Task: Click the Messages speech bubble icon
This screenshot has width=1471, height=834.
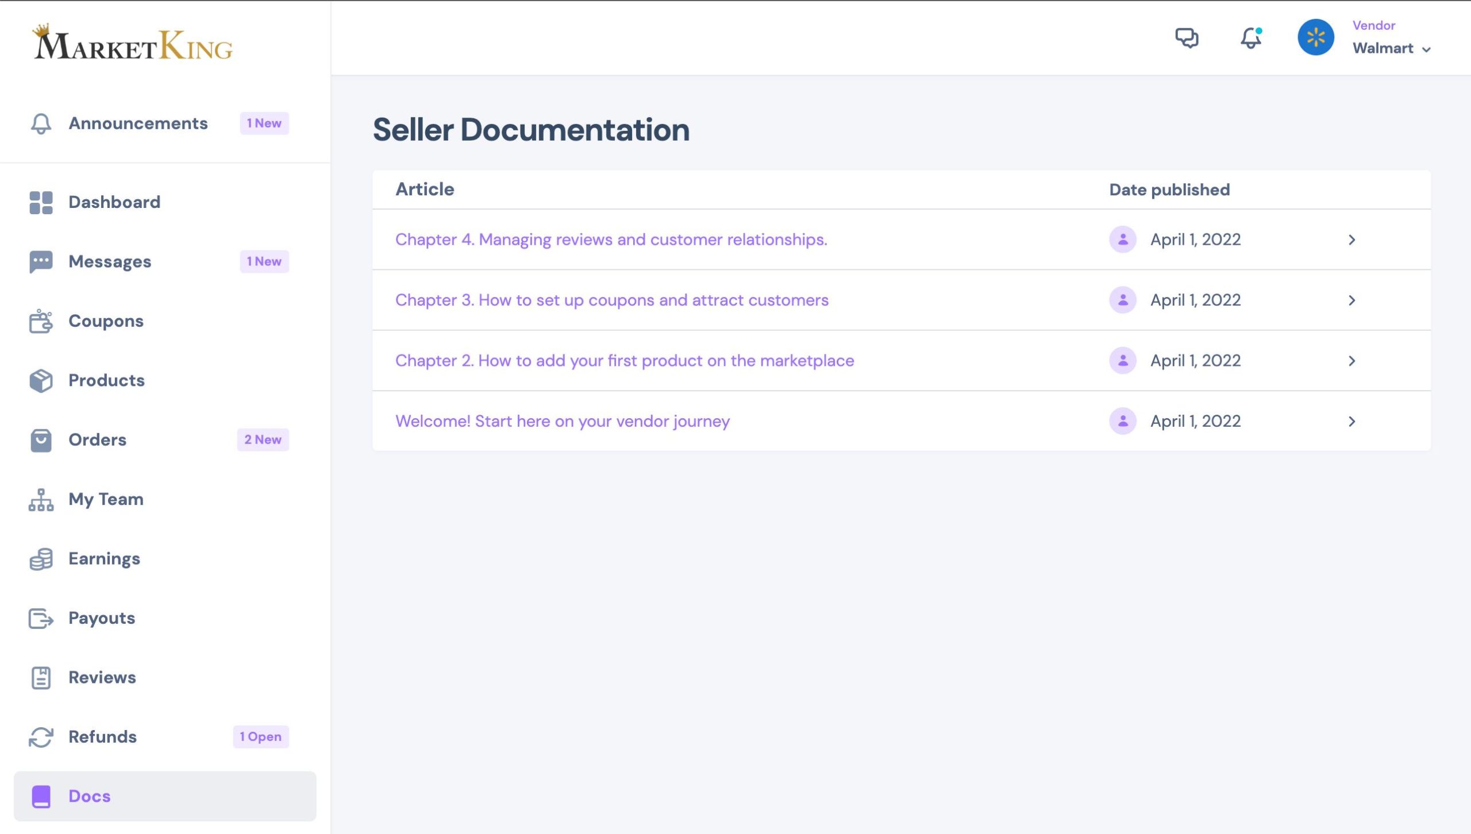Action: (41, 262)
